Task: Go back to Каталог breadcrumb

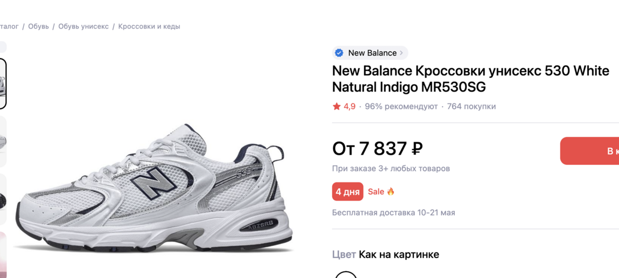Action: (9, 26)
